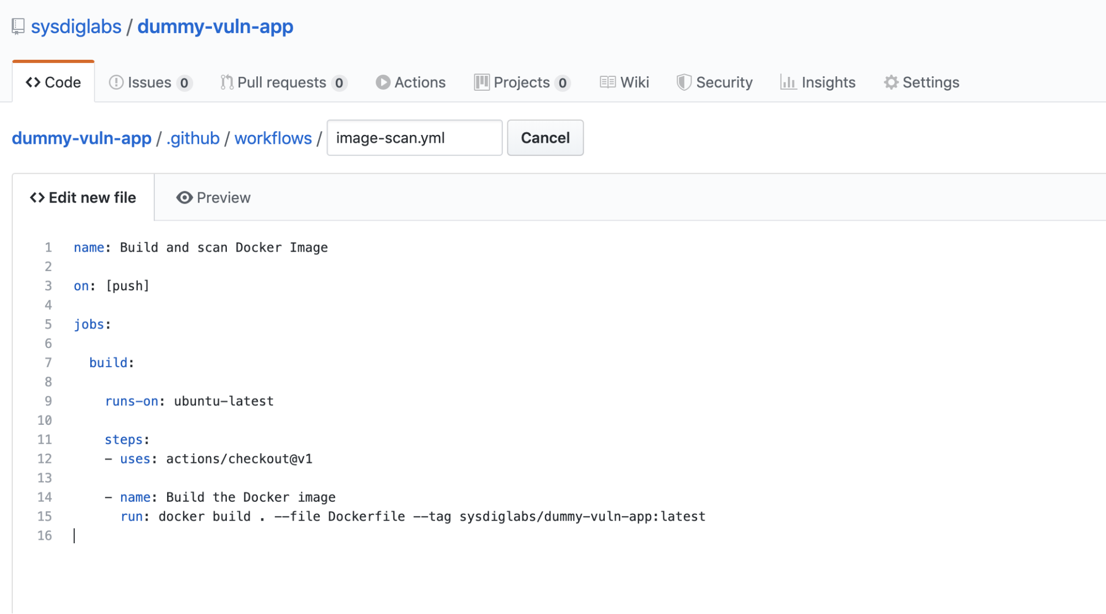Click the workflows breadcrumb link
The width and height of the screenshot is (1106, 614).
click(x=273, y=138)
